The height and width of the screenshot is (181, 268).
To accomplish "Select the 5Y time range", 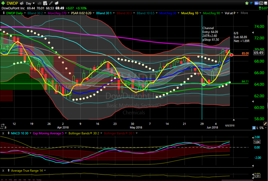I will click(x=2, y=180).
